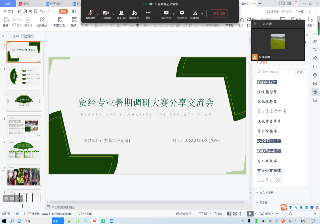The image size is (320, 224).
Task: Open the 插入 ribbon tab
Action: click(74, 12)
